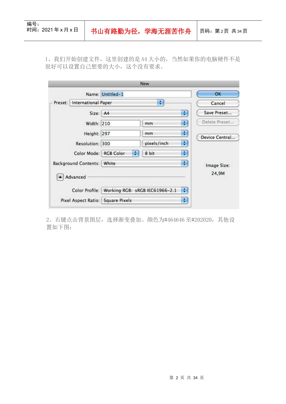Click the Delete Preset... button
The height and width of the screenshot is (404, 286).
point(218,122)
